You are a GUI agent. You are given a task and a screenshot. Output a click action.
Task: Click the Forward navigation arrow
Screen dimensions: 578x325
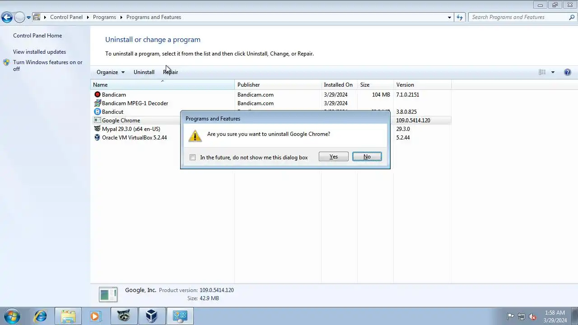[x=19, y=18]
